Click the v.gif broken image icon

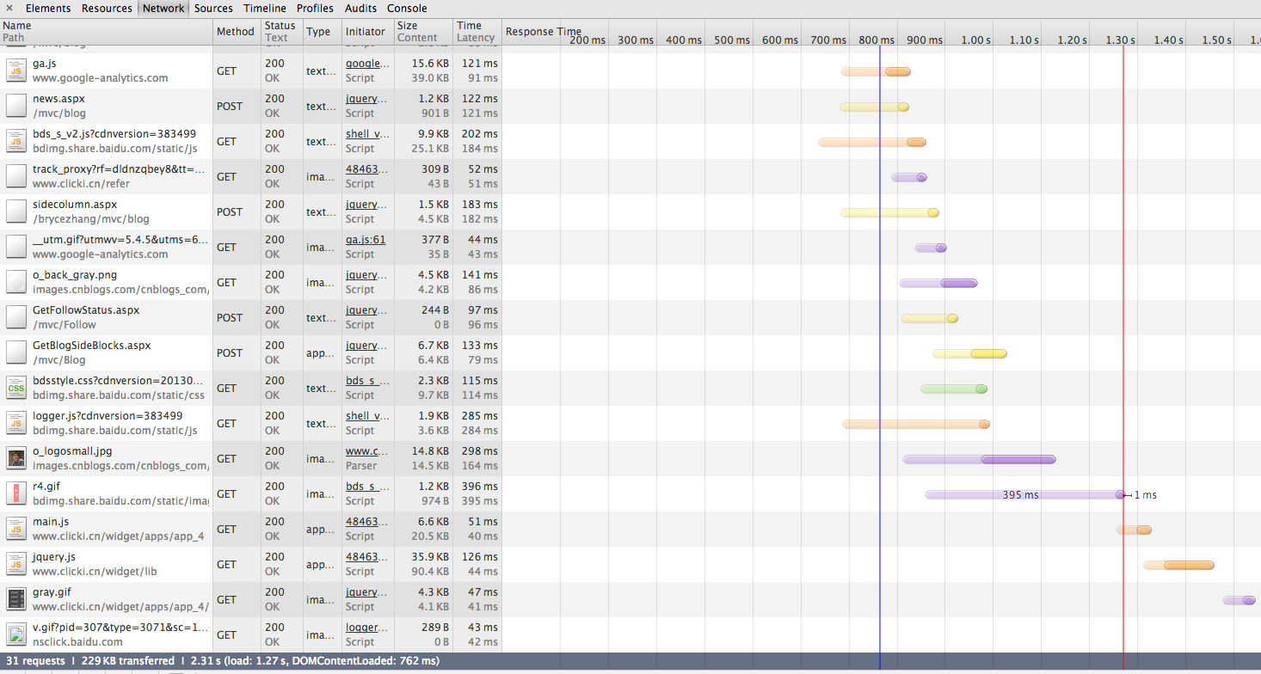[16, 634]
